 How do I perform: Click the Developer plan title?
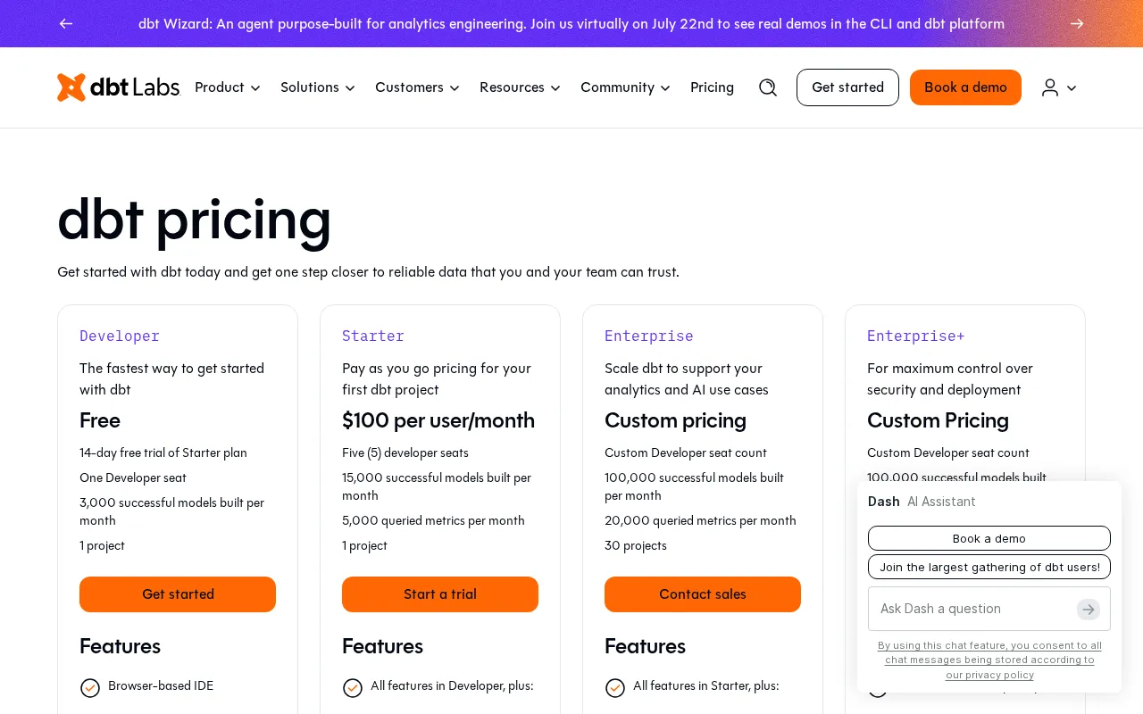tap(120, 336)
